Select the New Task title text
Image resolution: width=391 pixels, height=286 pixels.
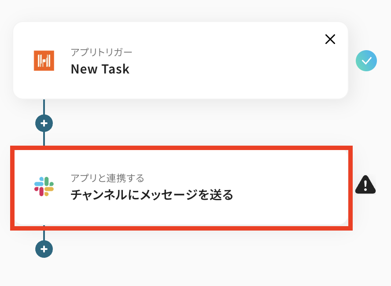click(100, 69)
